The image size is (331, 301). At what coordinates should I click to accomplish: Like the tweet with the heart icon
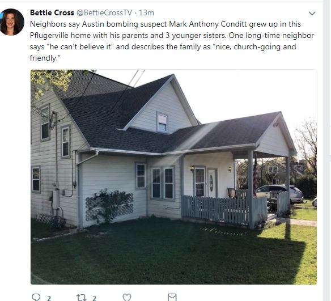pyautogui.click(x=127, y=298)
